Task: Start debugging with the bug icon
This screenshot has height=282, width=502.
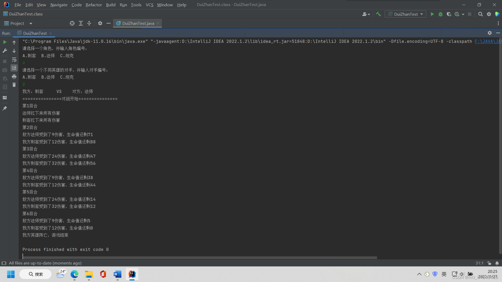Action: click(x=441, y=14)
